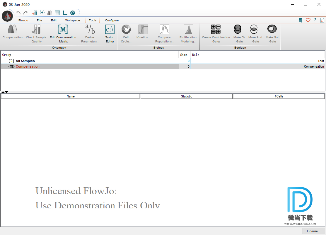Click the Create Group braces icon in quick toolbar
326x235 pixels.
[x=42, y=13]
